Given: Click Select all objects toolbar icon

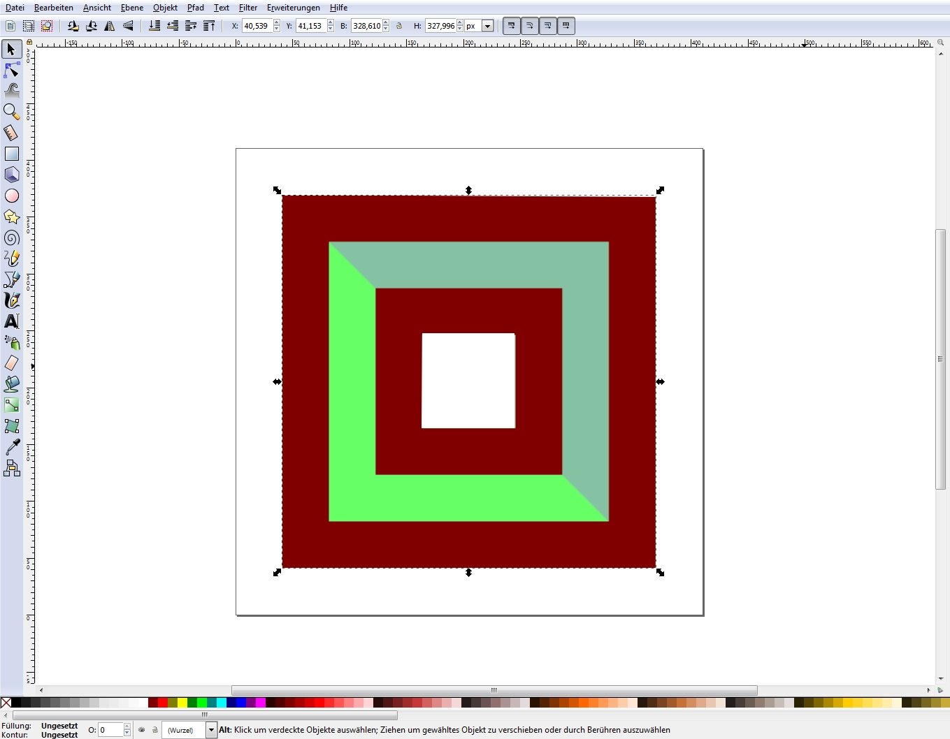Looking at the screenshot, I should coord(10,26).
